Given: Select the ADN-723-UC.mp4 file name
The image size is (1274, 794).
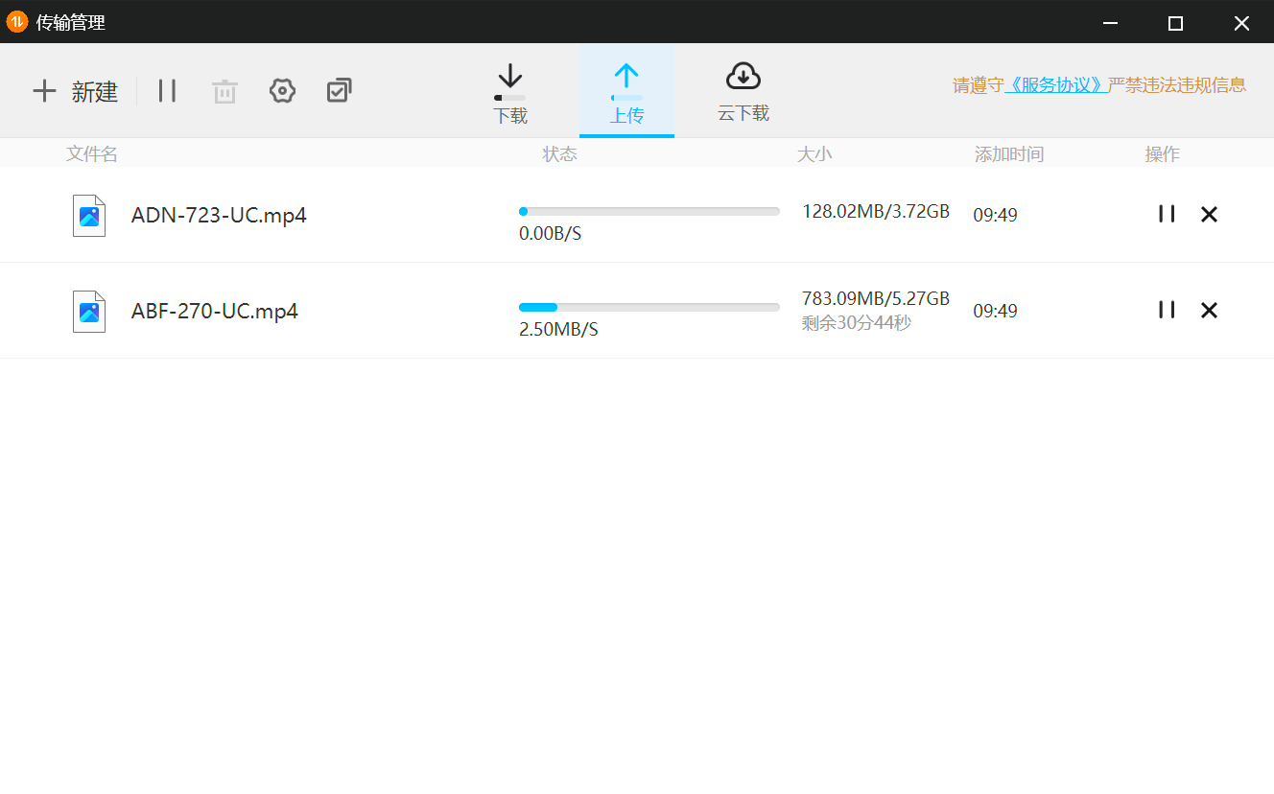Looking at the screenshot, I should click(x=219, y=215).
